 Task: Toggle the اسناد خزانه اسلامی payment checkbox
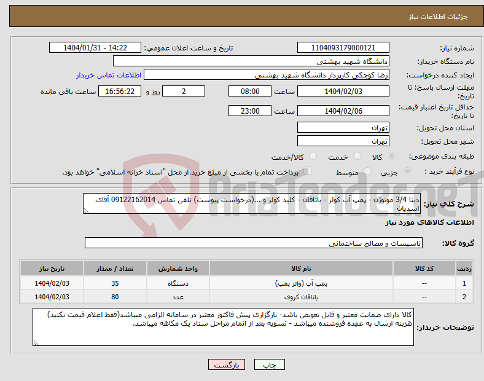(308, 171)
